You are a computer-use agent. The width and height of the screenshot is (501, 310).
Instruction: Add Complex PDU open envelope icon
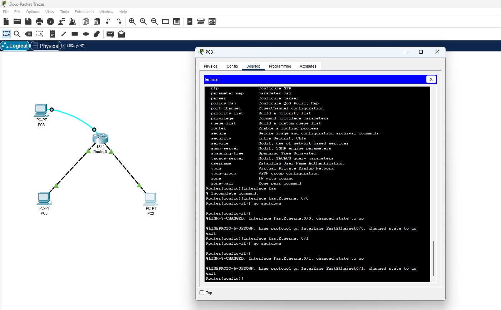[121, 34]
